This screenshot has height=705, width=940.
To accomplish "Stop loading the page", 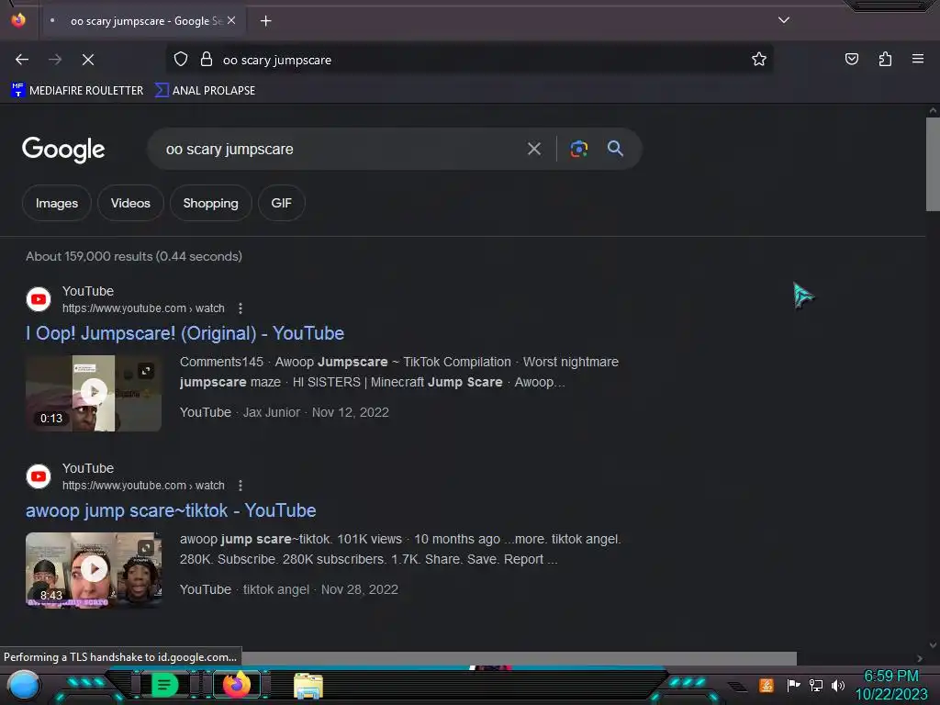I will 88,60.
